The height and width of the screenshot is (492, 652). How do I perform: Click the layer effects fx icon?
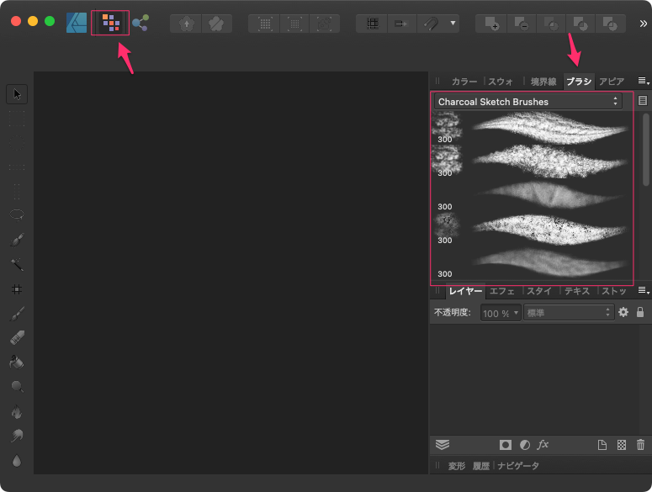point(543,444)
